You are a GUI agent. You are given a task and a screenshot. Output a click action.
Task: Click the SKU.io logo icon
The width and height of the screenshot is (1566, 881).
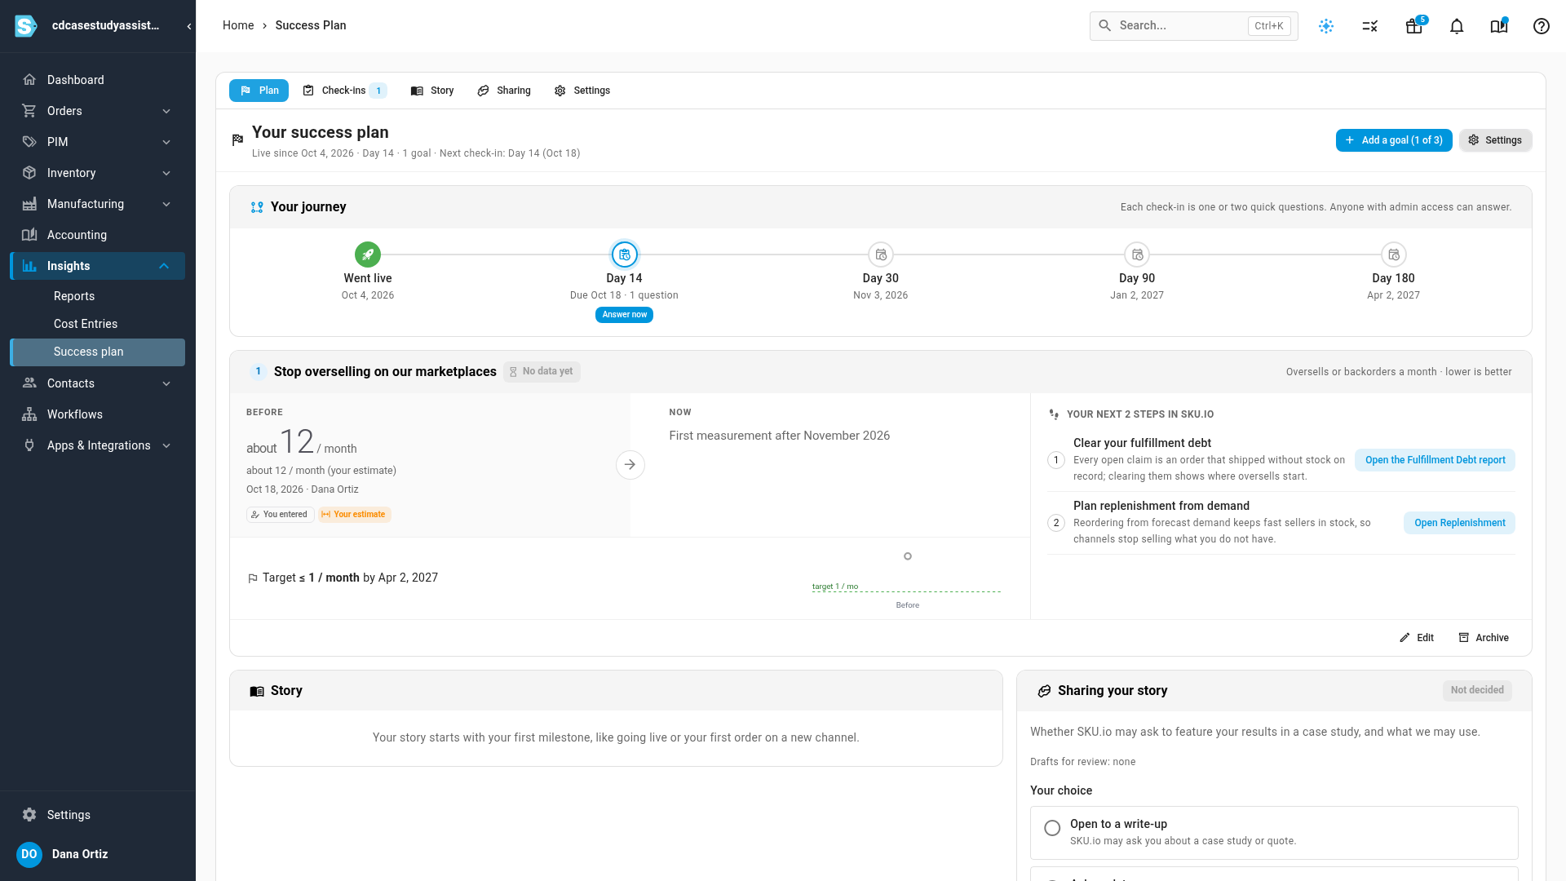click(x=26, y=26)
